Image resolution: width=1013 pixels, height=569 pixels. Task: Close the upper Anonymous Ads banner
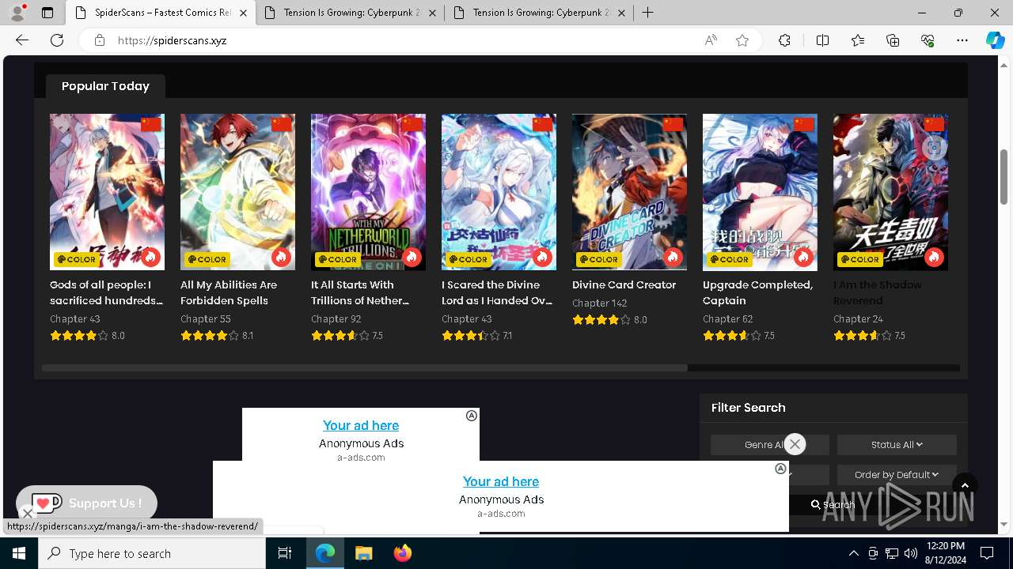(x=472, y=416)
